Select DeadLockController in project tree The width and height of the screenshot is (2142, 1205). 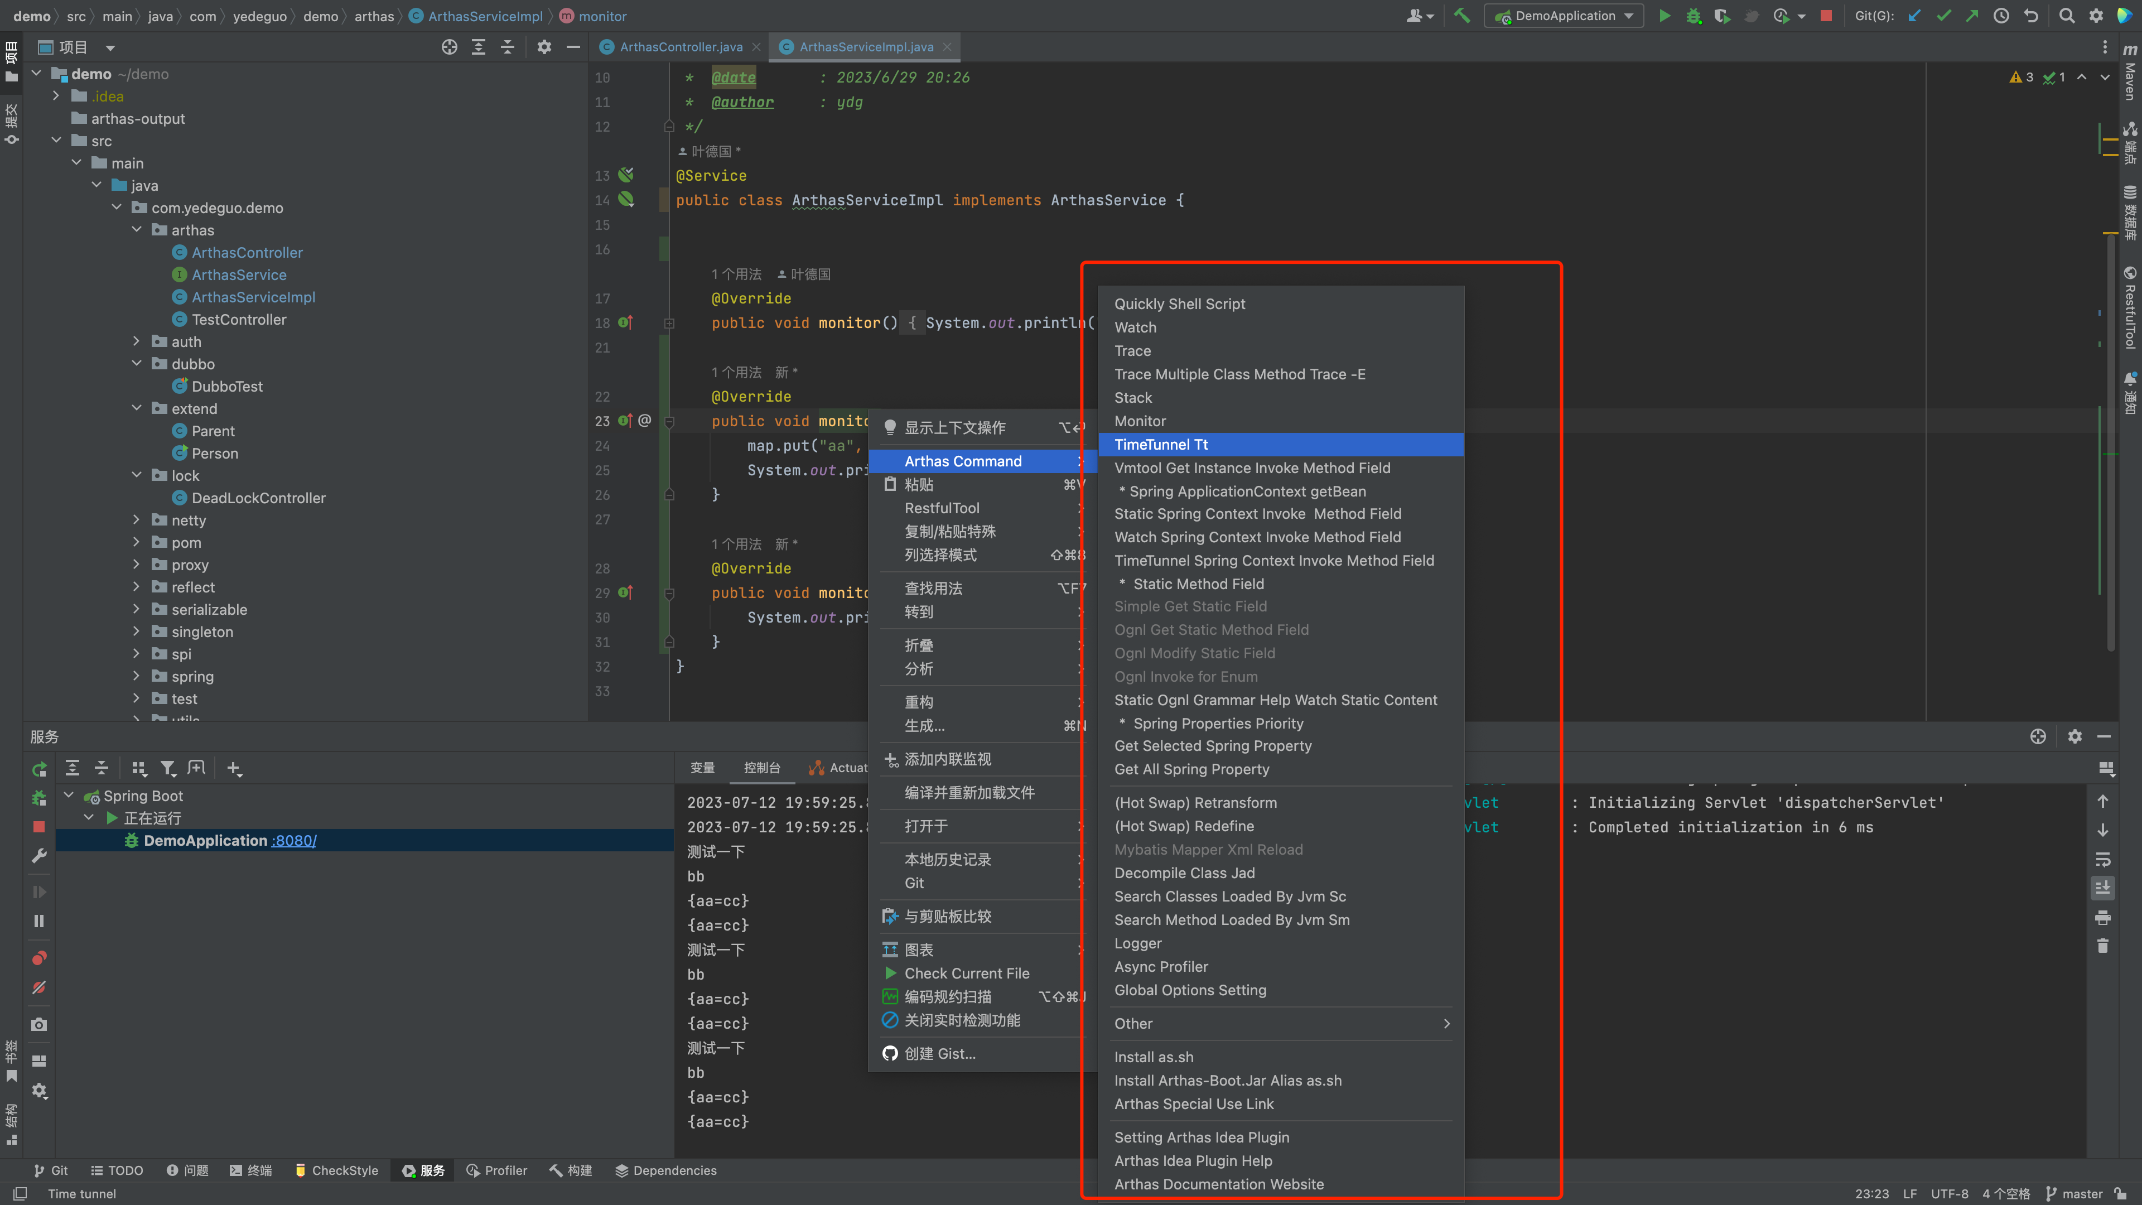tap(258, 498)
